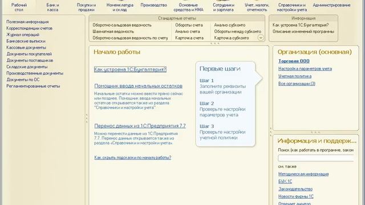Open Складские документы

coord(27,67)
